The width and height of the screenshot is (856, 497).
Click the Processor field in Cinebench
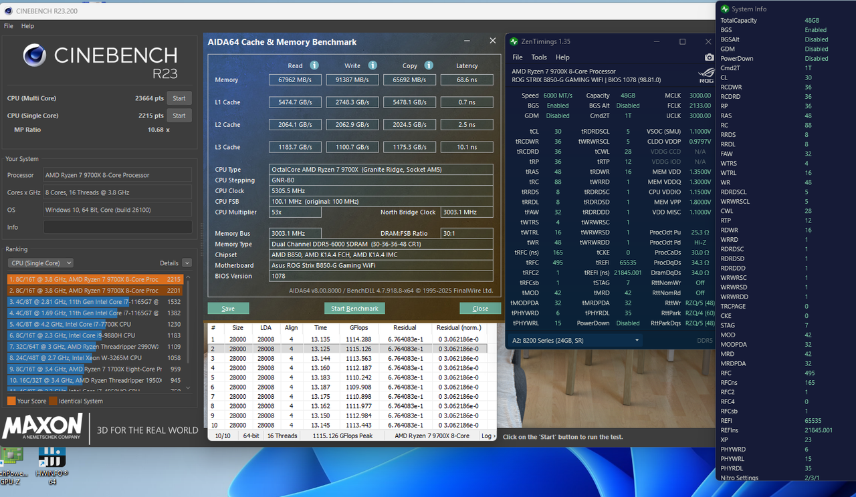[x=118, y=175]
